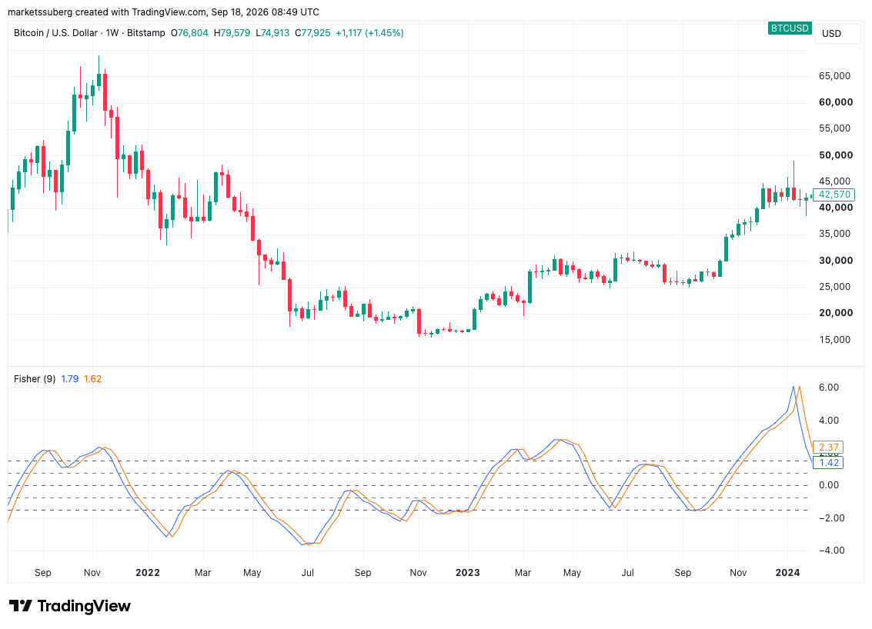Click the 6.00 Fisher scale label
Image resolution: width=872 pixels, height=629 pixels.
click(x=829, y=388)
